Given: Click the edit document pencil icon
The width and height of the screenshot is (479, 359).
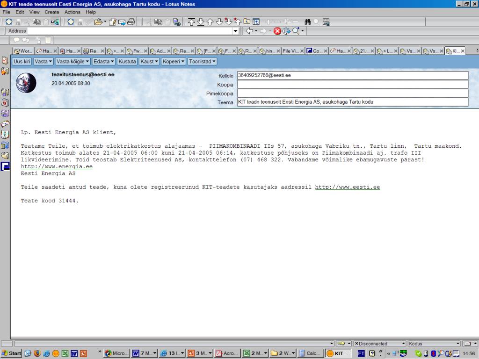Looking at the screenshot, I should [112, 22].
